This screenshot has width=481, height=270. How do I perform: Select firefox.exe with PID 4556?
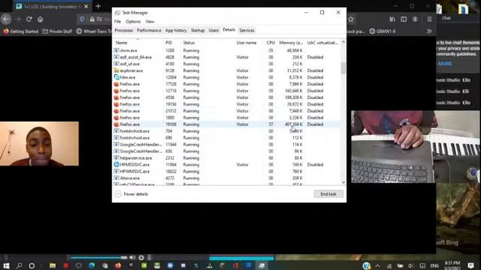tap(227, 97)
